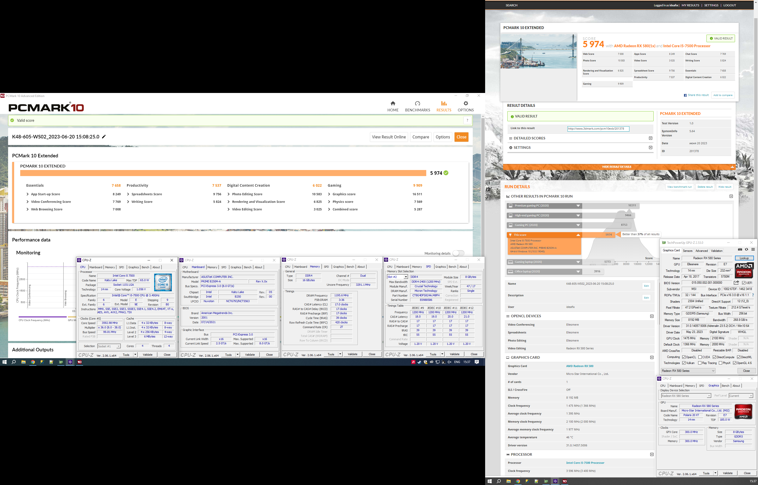
Task: Open Mainboard tab in first CPU-Z window
Action: click(x=96, y=267)
